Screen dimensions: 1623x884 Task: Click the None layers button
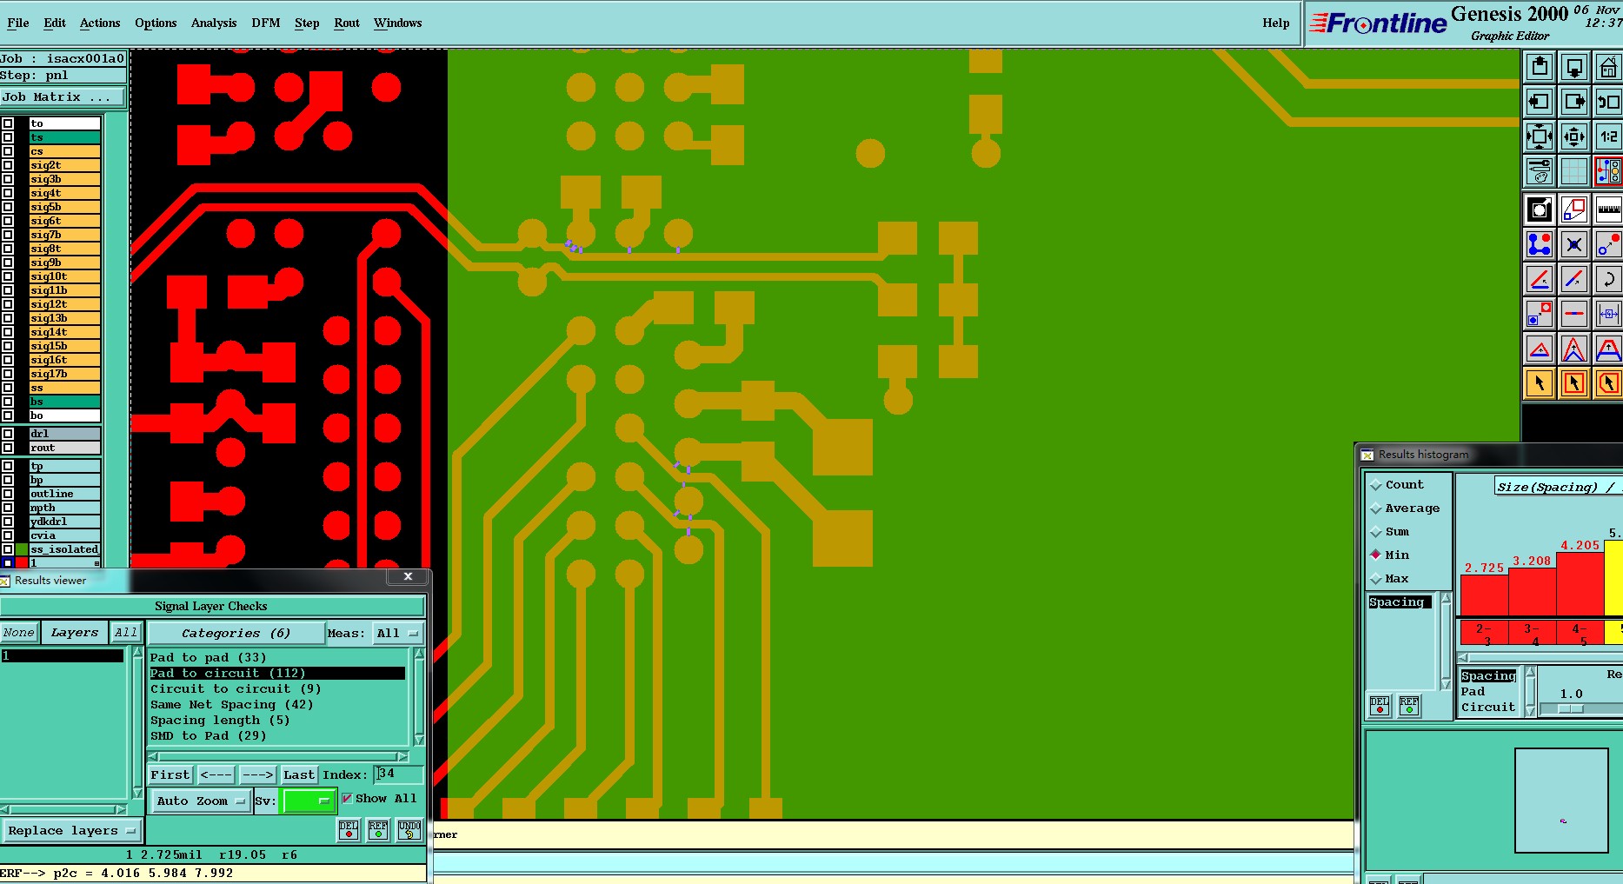(x=18, y=633)
